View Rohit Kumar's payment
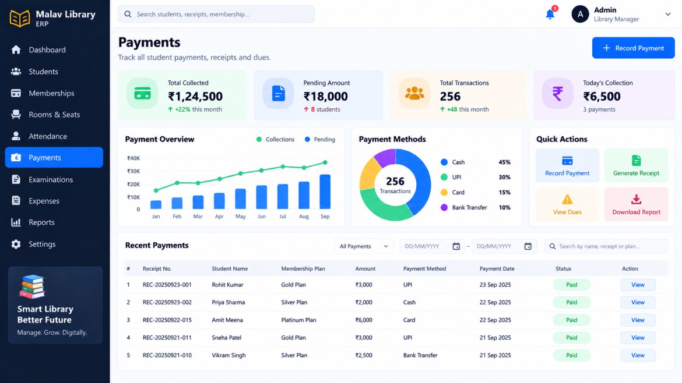This screenshot has height=383, width=682. [x=638, y=285]
